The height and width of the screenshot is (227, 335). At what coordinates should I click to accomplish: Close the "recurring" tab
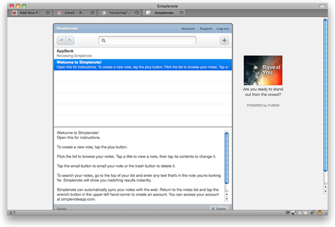(137, 13)
